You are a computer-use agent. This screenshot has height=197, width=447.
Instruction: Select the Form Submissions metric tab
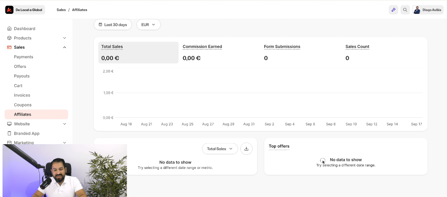[282, 47]
